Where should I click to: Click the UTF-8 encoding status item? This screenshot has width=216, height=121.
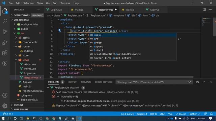153,114
